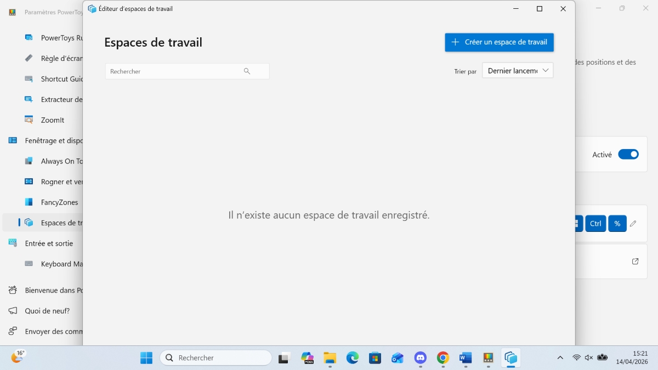Open the Trier par sort dropdown
This screenshot has height=370, width=658.
point(517,71)
